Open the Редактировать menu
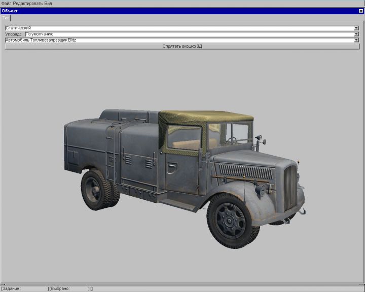The width and height of the screenshot is (365, 292). (x=27, y=3)
